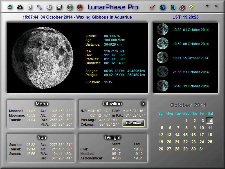Open the clock time settings icon

coord(49,7)
